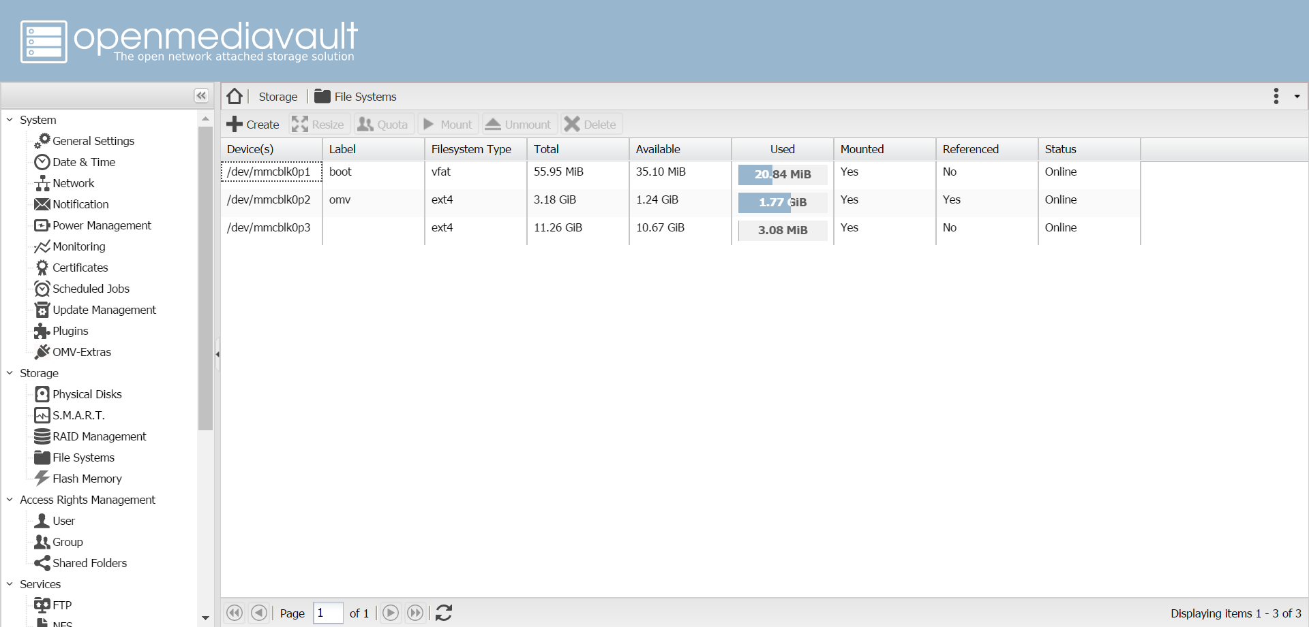Viewport: 1309px width, 627px height.
Task: Click the sidebar splitter collapse handle
Action: [217, 354]
